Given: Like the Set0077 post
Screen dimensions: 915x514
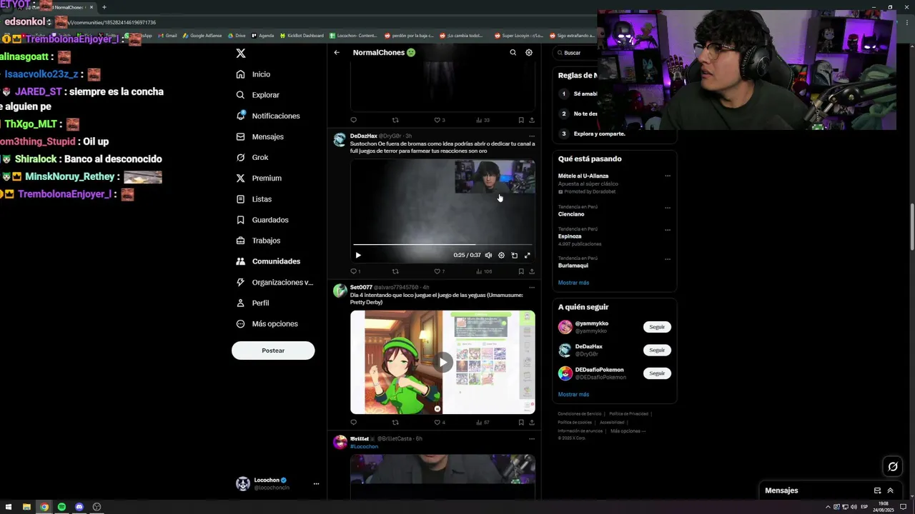Looking at the screenshot, I should [x=437, y=423].
